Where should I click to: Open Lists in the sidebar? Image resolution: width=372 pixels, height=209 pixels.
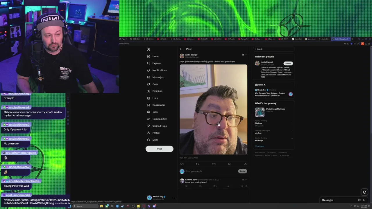click(152, 98)
